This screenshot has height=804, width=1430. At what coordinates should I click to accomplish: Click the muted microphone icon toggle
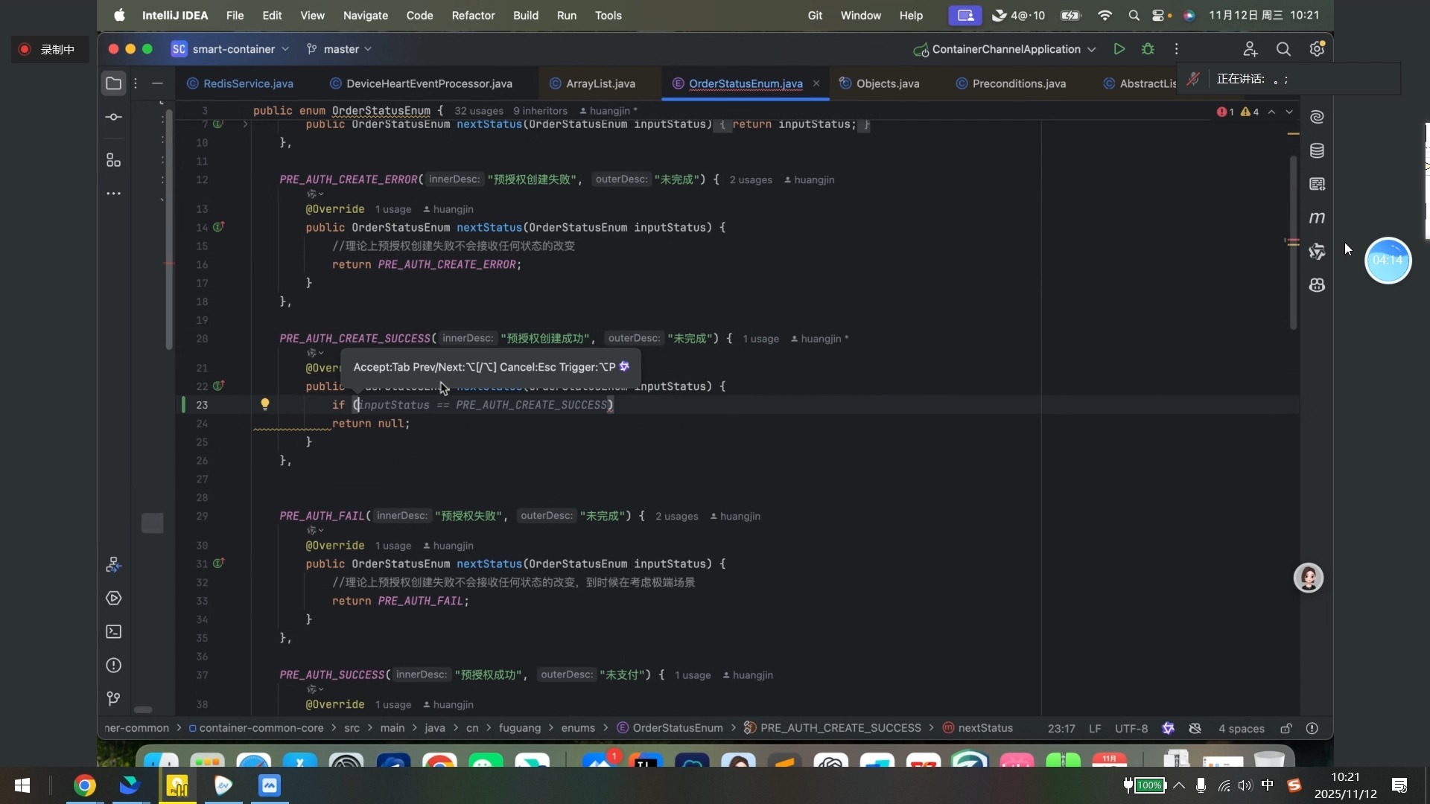click(1193, 79)
